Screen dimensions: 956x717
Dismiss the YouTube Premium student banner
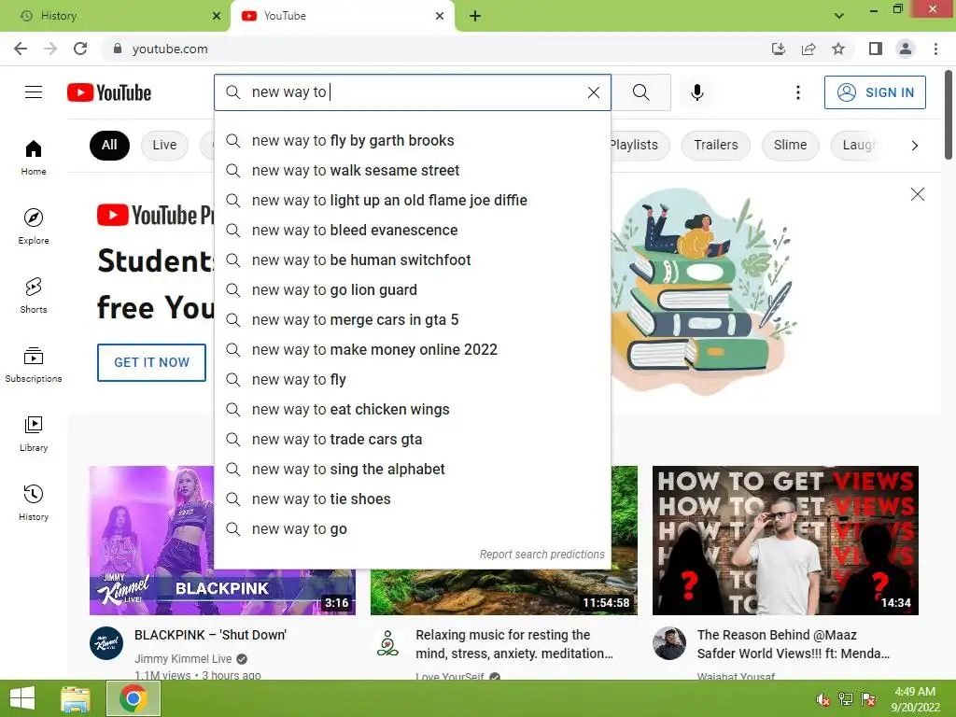click(x=918, y=194)
